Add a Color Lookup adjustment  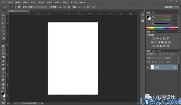[x=169, y=42]
